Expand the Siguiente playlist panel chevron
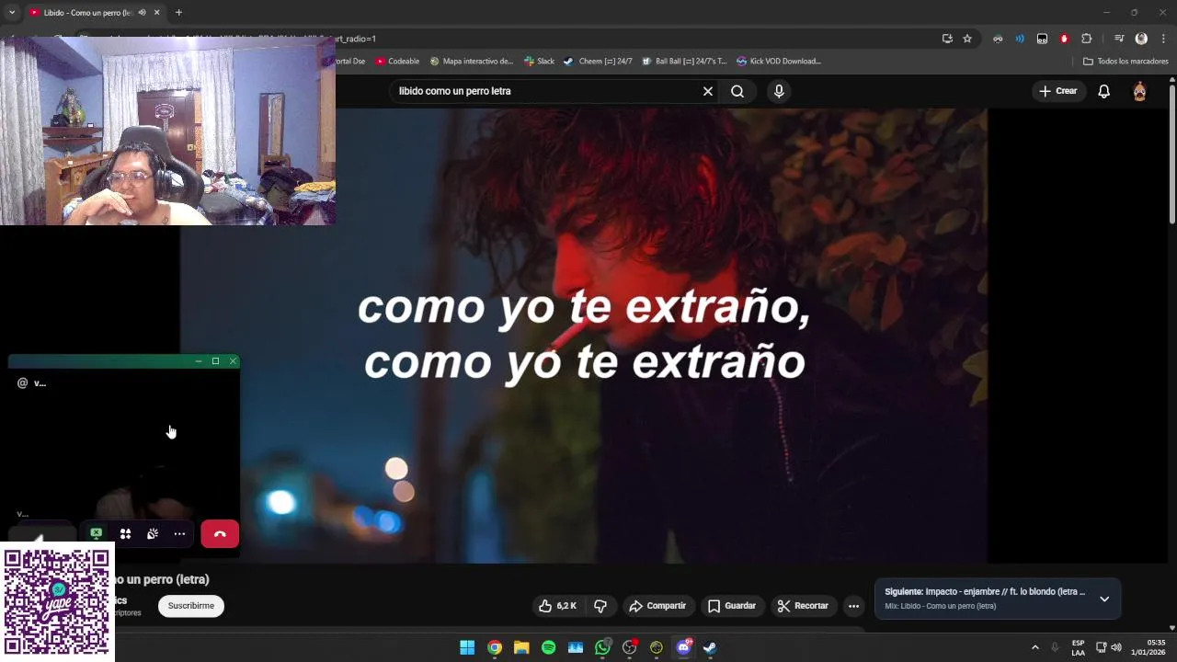The height and width of the screenshot is (662, 1177). tap(1104, 599)
